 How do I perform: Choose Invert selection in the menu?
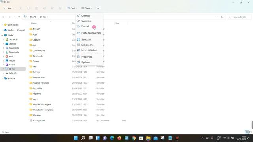click(89, 50)
